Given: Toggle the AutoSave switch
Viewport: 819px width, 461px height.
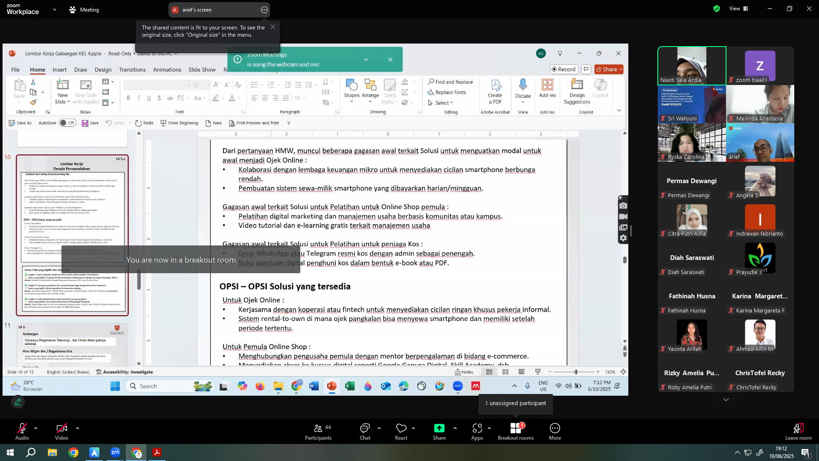Looking at the screenshot, I should [x=67, y=123].
